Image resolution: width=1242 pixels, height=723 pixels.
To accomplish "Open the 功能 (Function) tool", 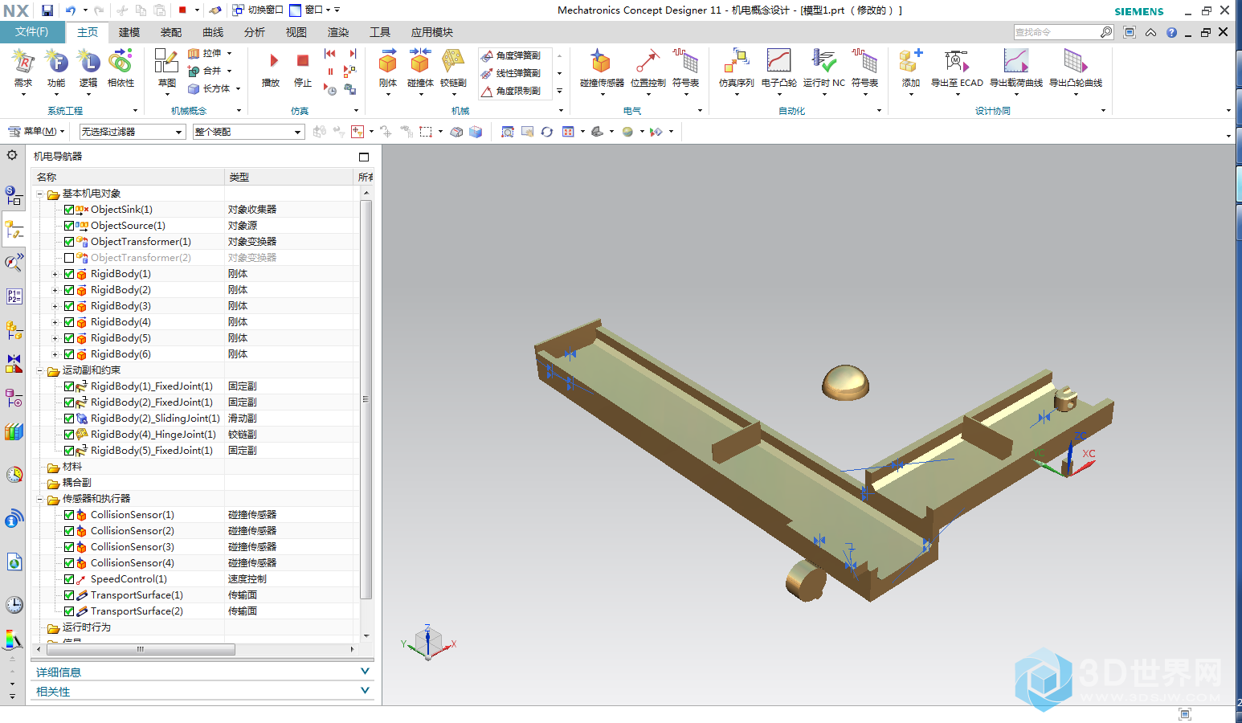I will click(55, 67).
